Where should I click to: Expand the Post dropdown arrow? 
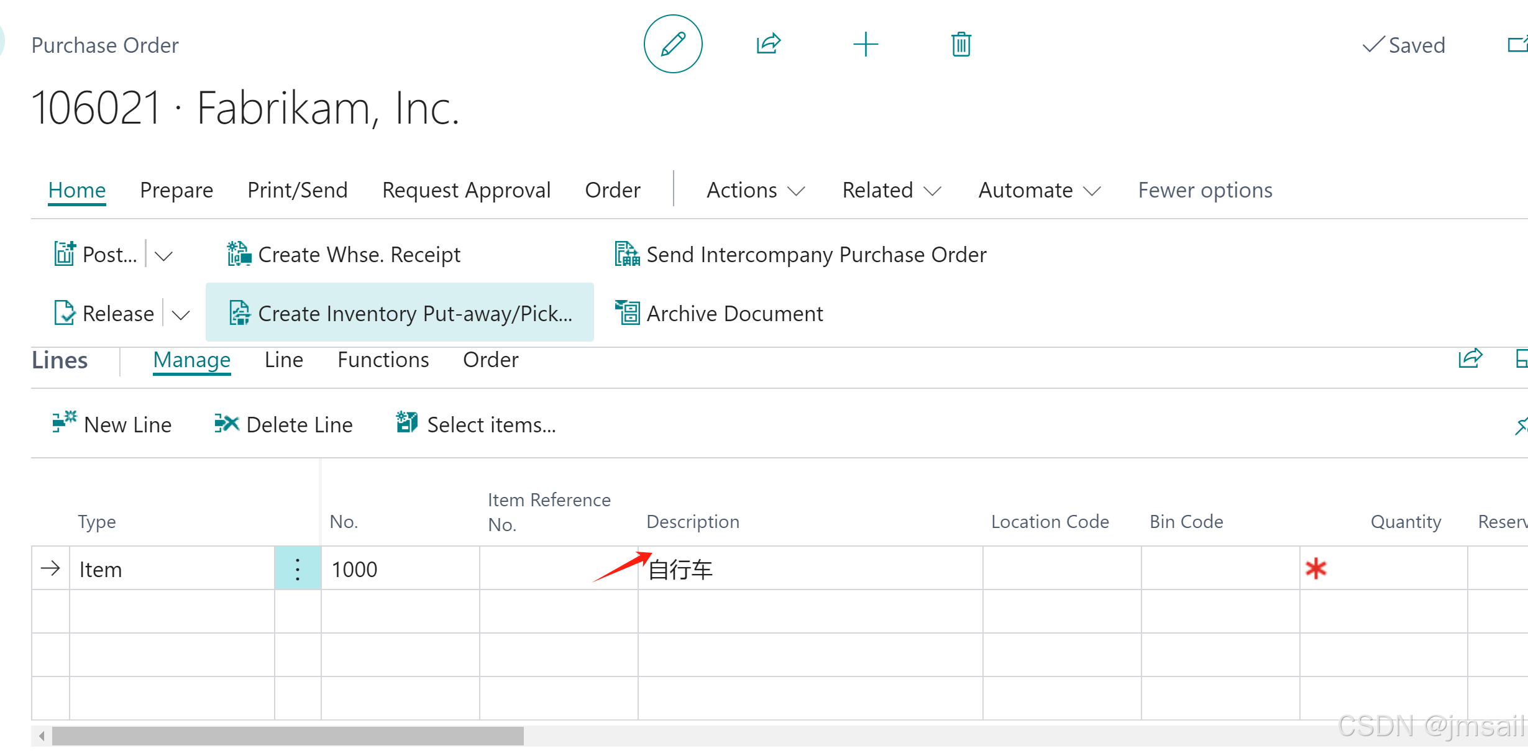pos(163,255)
